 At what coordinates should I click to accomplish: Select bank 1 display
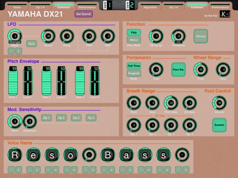coord(107,5)
